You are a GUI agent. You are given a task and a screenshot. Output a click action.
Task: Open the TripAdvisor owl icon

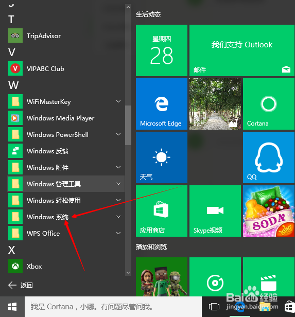[15, 36]
